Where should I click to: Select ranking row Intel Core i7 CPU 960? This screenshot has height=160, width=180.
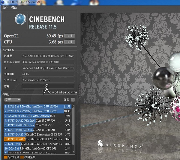point(37,120)
